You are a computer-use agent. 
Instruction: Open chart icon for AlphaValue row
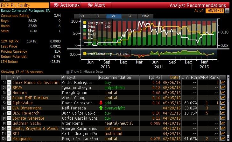[x=223, y=103]
